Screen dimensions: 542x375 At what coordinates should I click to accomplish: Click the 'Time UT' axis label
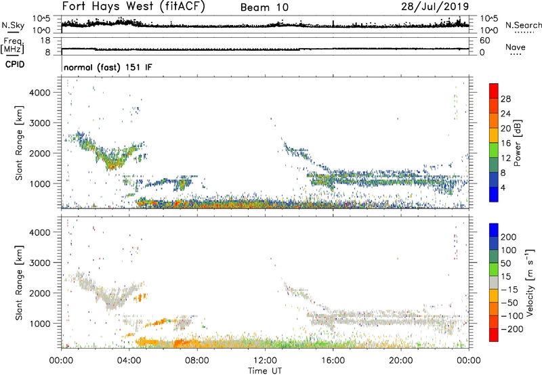coord(265,371)
